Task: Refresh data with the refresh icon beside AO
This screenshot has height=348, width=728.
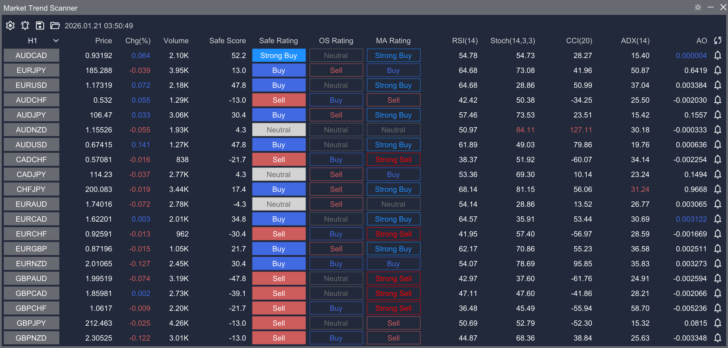Action: coord(718,40)
